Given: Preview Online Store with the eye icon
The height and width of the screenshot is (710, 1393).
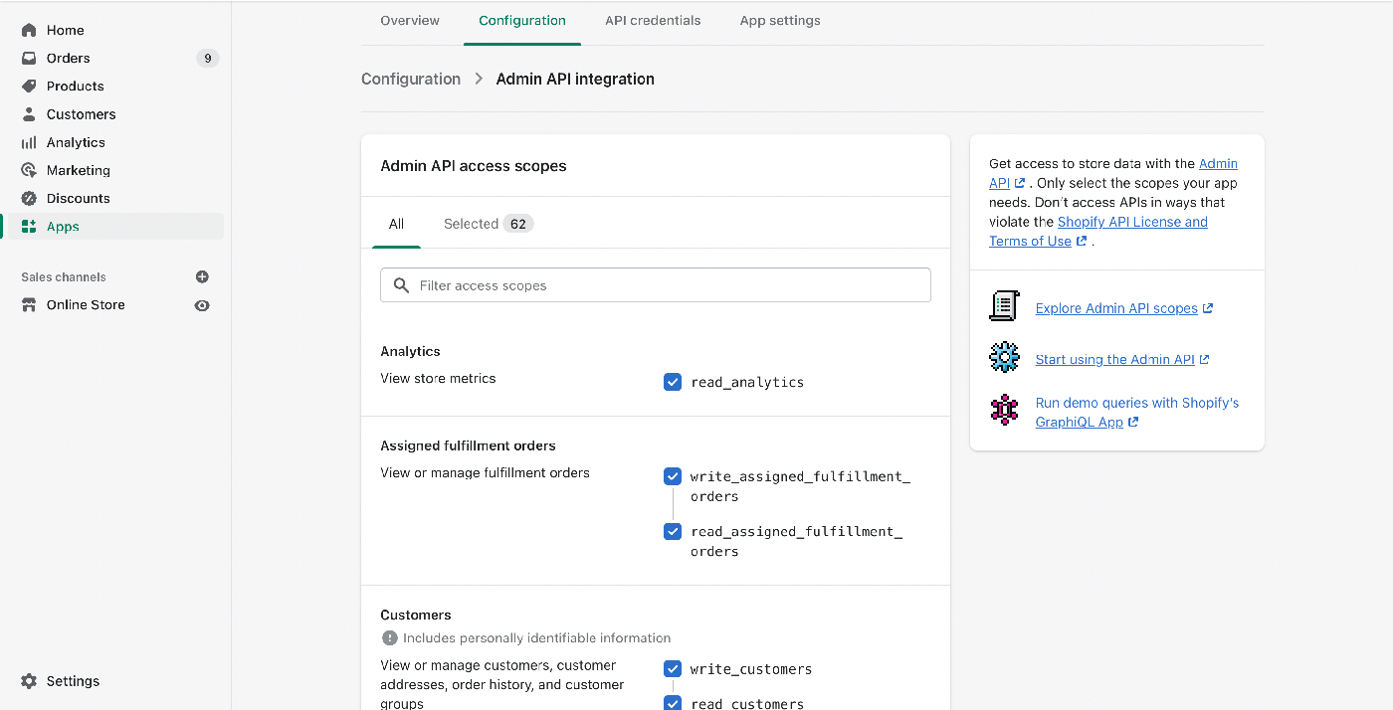Looking at the screenshot, I should [x=202, y=305].
